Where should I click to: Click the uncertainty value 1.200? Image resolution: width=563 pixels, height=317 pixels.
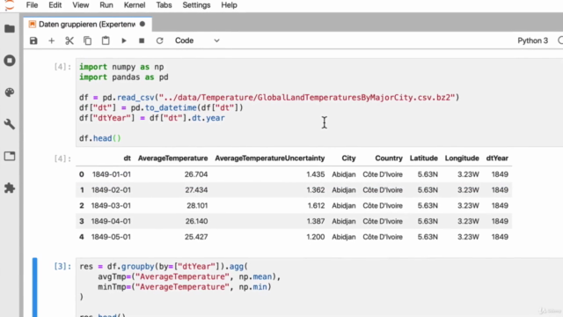point(315,237)
